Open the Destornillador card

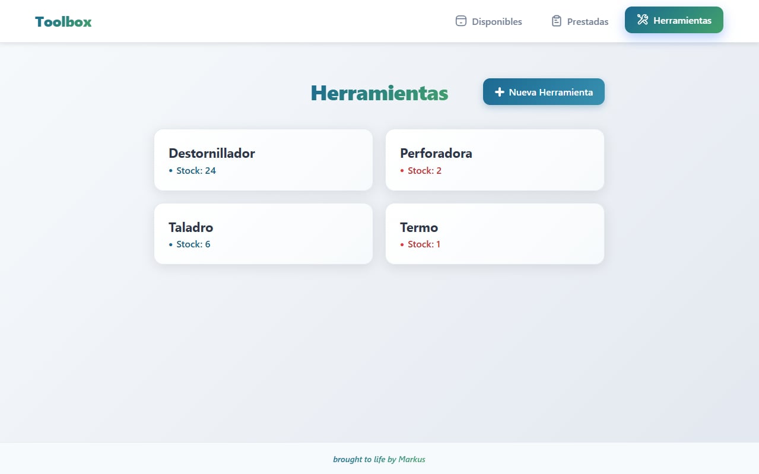(263, 160)
